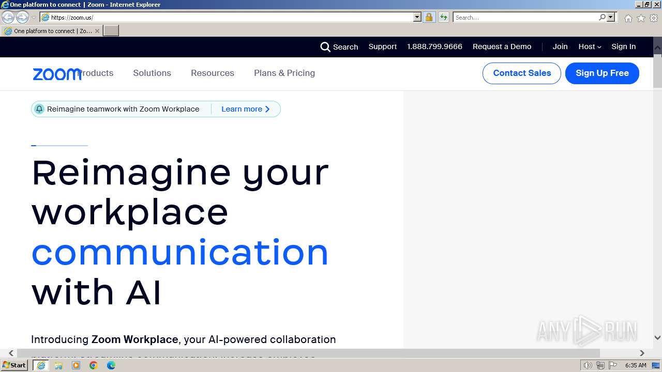This screenshot has width=662, height=372.
Task: Click the browser Search box
Action: click(x=525, y=17)
